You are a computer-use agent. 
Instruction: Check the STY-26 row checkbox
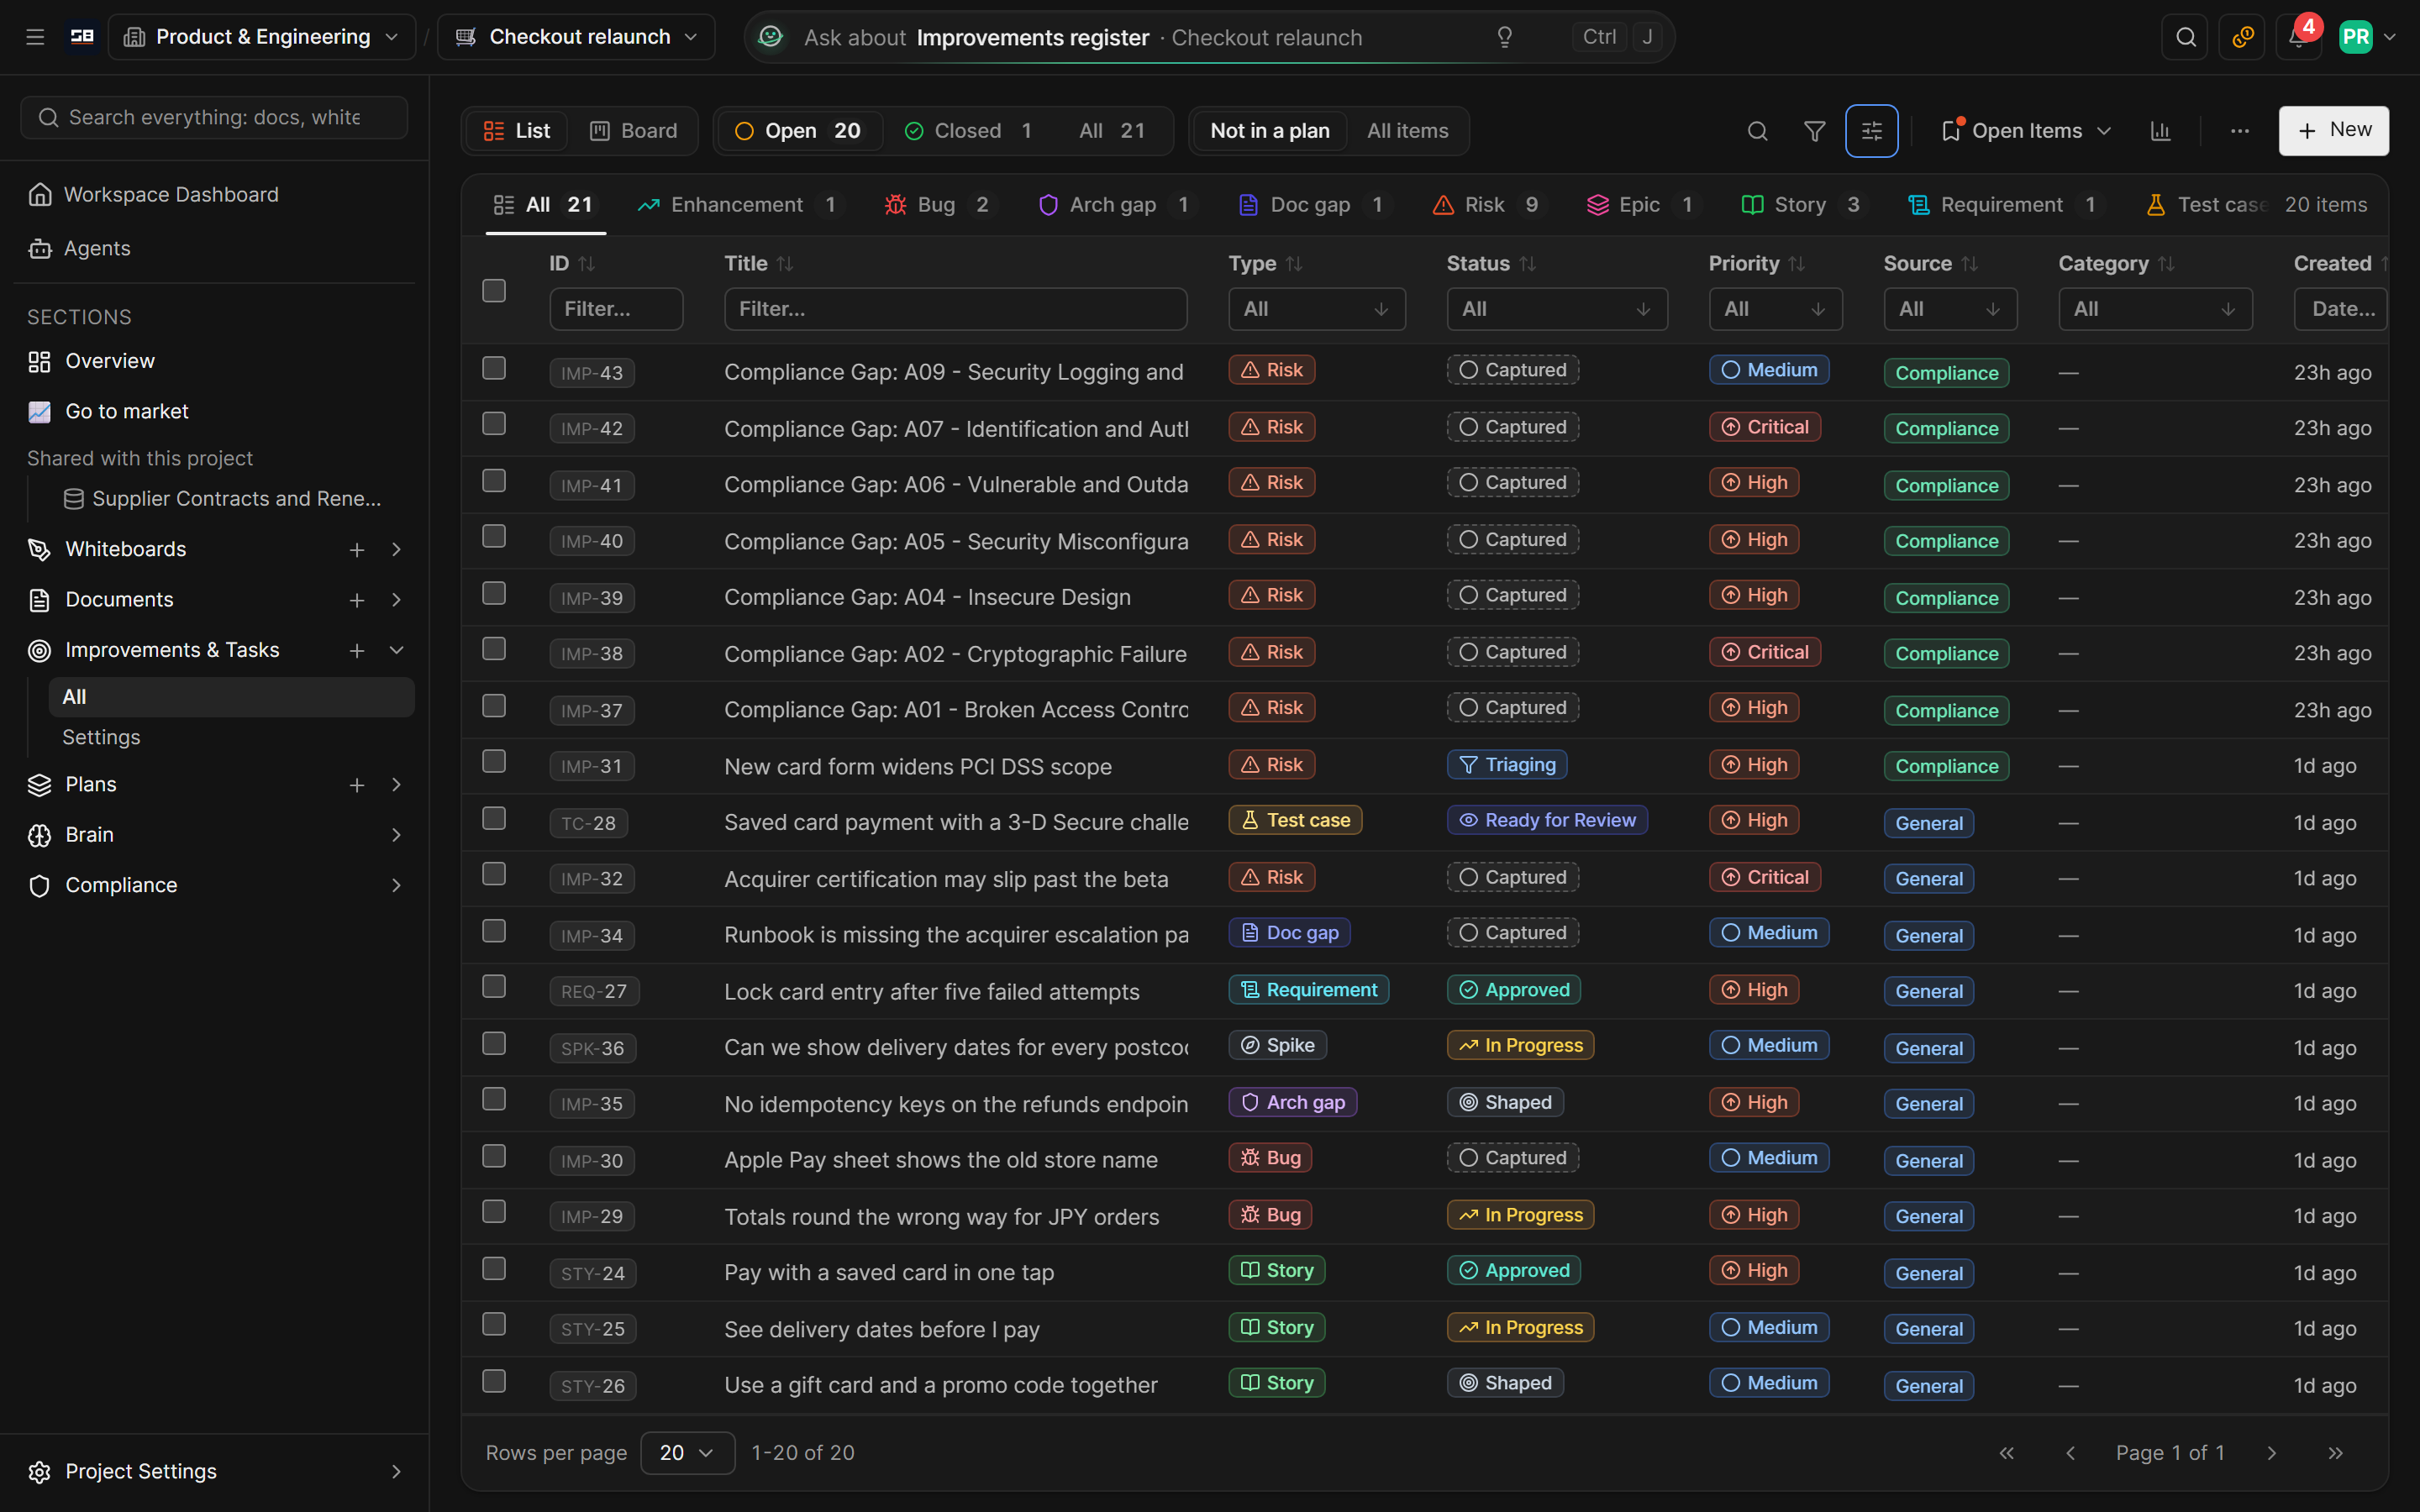[x=494, y=1381]
